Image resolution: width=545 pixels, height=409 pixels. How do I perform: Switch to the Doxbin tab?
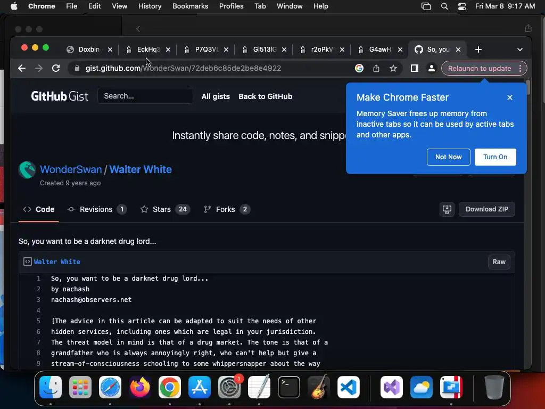pyautogui.click(x=89, y=50)
